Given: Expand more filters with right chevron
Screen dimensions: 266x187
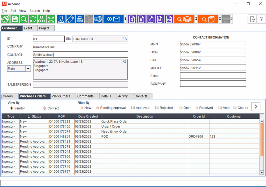Looking at the screenshot, I should coord(256,107).
